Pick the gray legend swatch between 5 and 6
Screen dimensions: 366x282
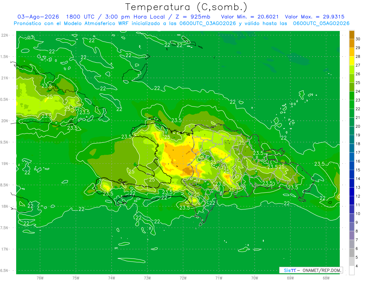coord(352,253)
